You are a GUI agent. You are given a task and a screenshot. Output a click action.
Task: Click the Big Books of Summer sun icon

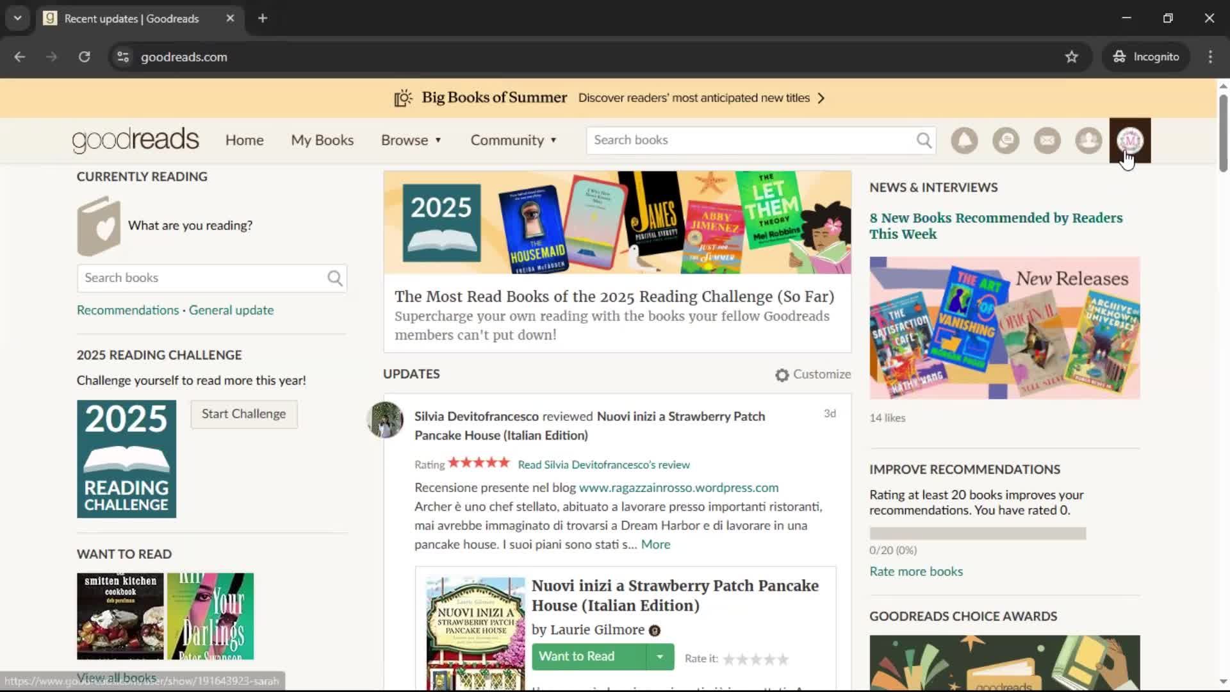[x=403, y=98]
